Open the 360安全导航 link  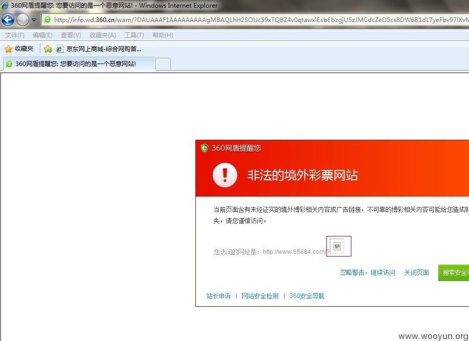(x=307, y=296)
